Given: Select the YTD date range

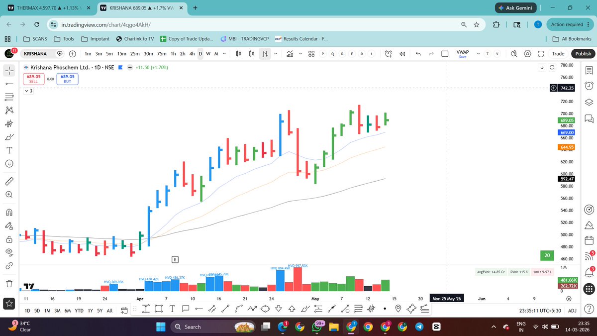Looking at the screenshot, I should click(79, 310).
